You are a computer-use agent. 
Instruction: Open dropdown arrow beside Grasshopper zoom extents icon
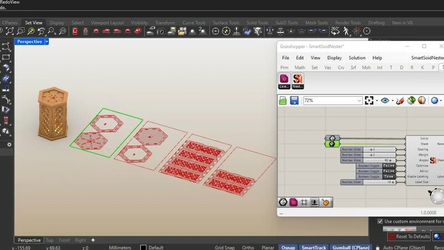pyautogui.click(x=377, y=101)
